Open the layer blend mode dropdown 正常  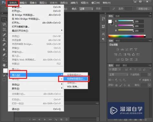tap(118, 75)
